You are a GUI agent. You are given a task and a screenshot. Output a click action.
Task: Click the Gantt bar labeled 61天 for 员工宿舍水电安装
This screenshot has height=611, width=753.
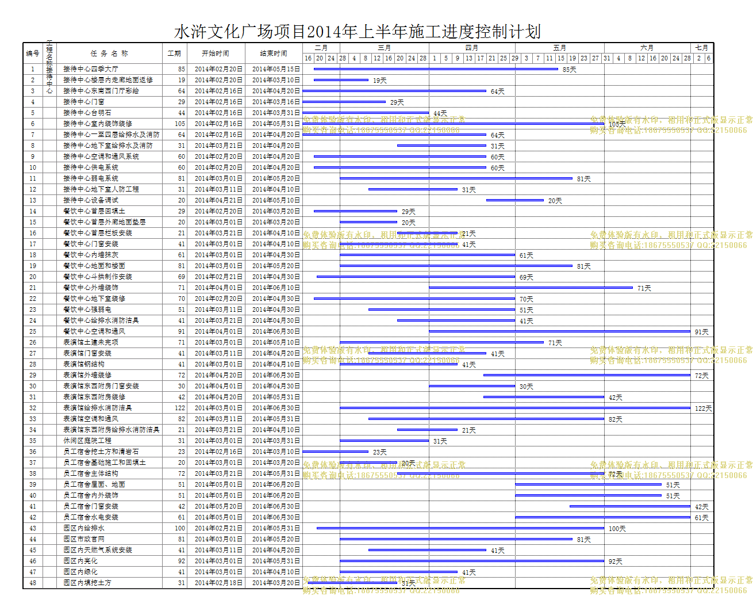pos(602,517)
